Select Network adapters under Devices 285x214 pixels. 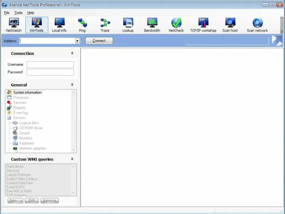pyautogui.click(x=33, y=148)
